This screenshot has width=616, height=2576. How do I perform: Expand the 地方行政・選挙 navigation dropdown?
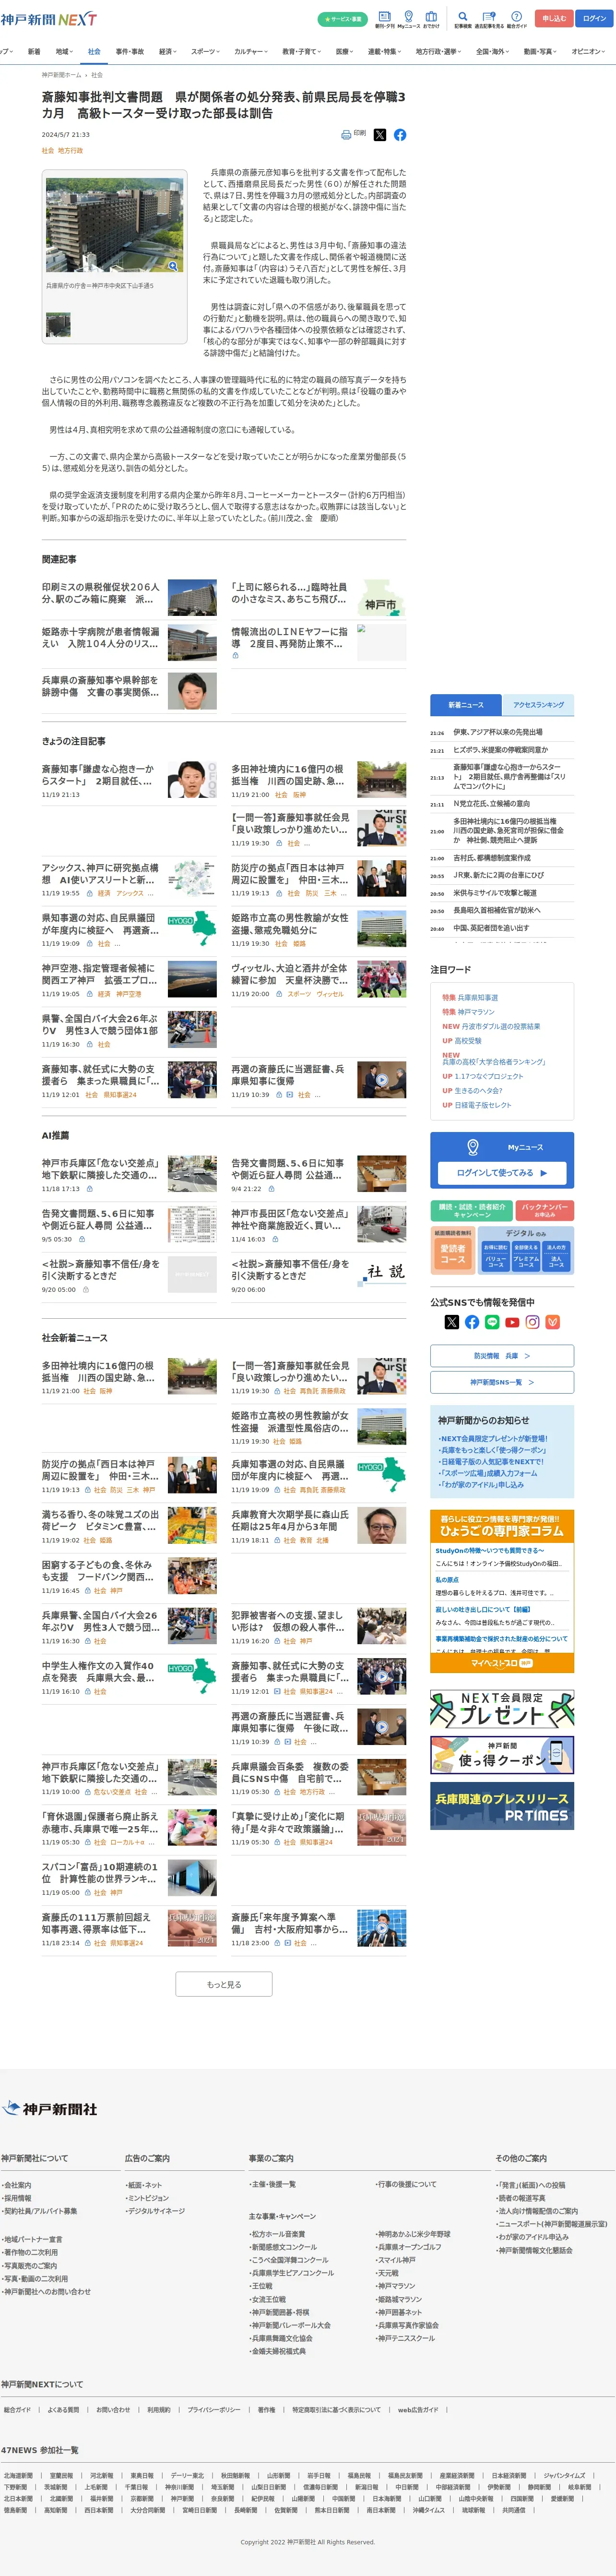[x=439, y=51]
